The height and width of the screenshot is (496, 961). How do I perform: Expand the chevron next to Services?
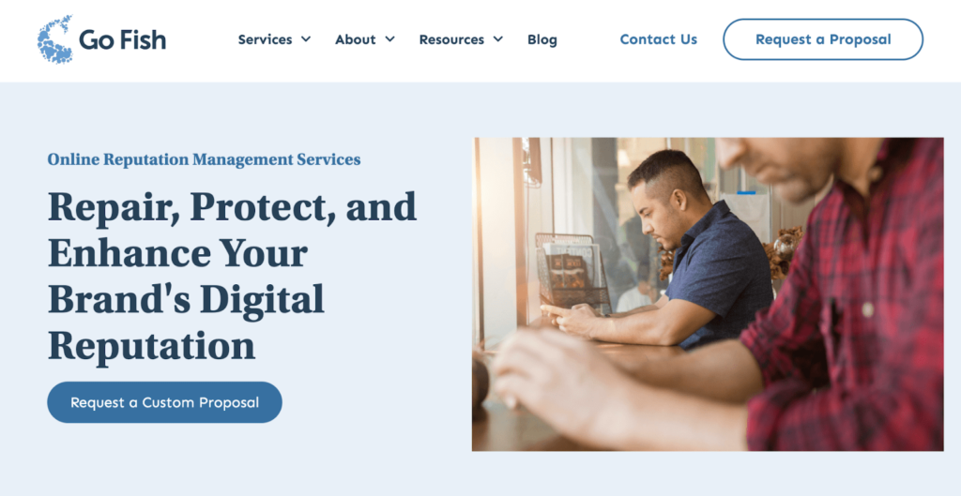[306, 39]
